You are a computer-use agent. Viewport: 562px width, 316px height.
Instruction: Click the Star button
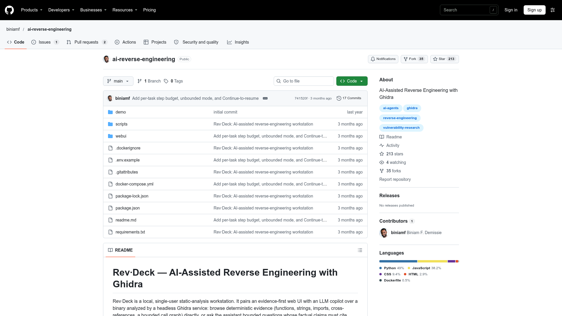tap(445, 59)
